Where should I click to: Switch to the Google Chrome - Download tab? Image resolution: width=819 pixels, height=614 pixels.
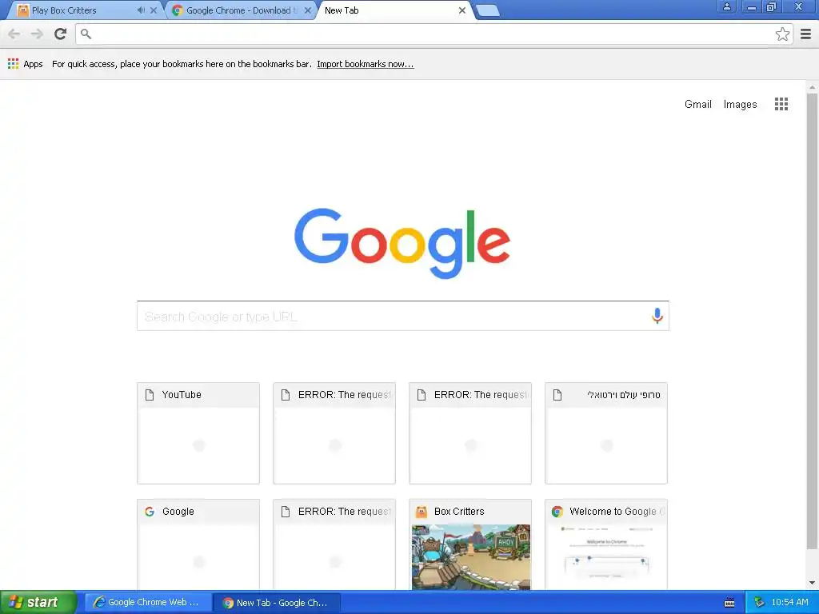[x=242, y=10]
